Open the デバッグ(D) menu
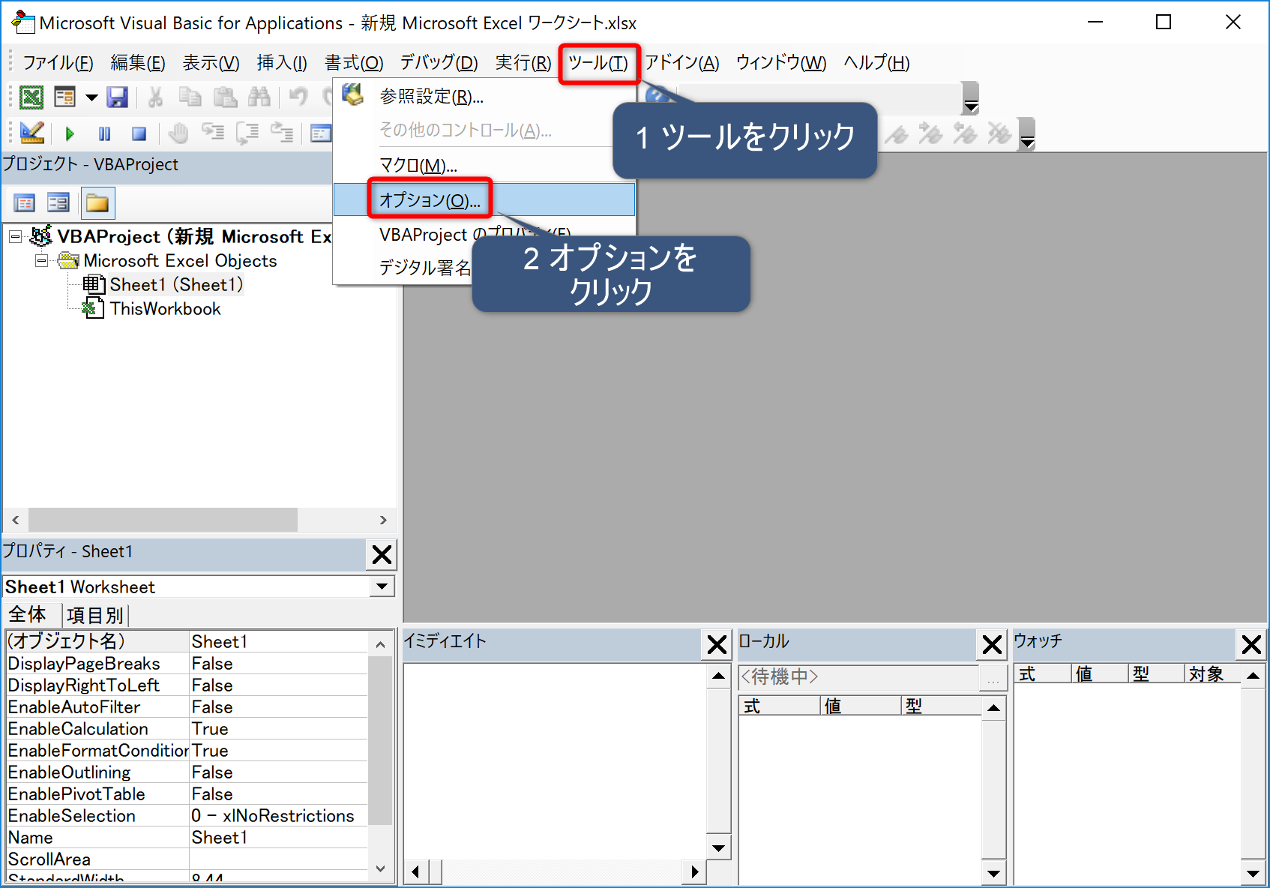Viewport: 1270px width, 888px height. pyautogui.click(x=439, y=63)
